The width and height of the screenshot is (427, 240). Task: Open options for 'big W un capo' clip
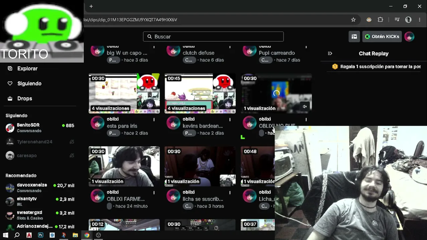tap(154, 47)
